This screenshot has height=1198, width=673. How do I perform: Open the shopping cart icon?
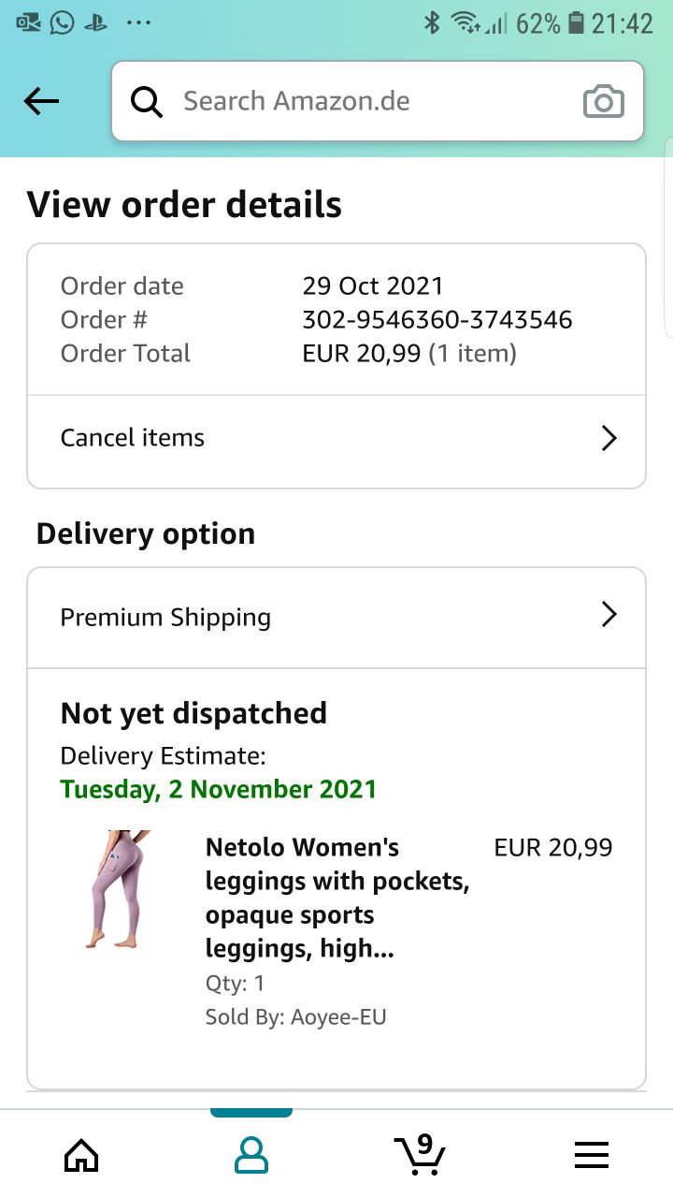click(420, 1154)
